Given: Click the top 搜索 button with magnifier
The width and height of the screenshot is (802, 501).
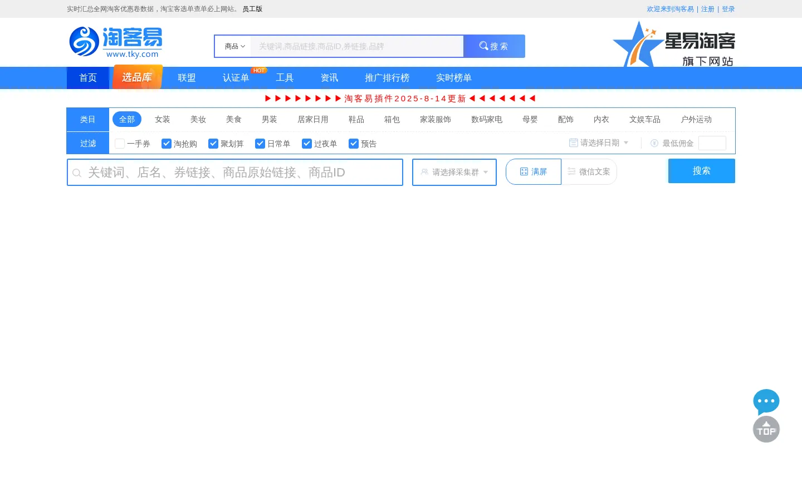Looking at the screenshot, I should point(494,46).
